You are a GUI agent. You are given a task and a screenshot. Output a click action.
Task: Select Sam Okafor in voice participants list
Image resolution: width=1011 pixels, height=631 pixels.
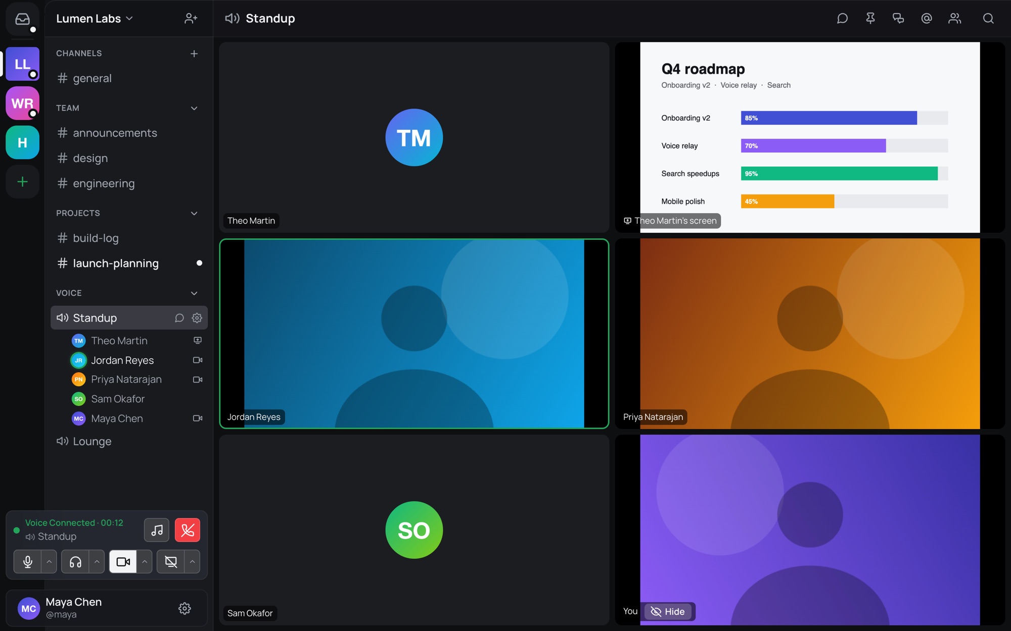136,399
